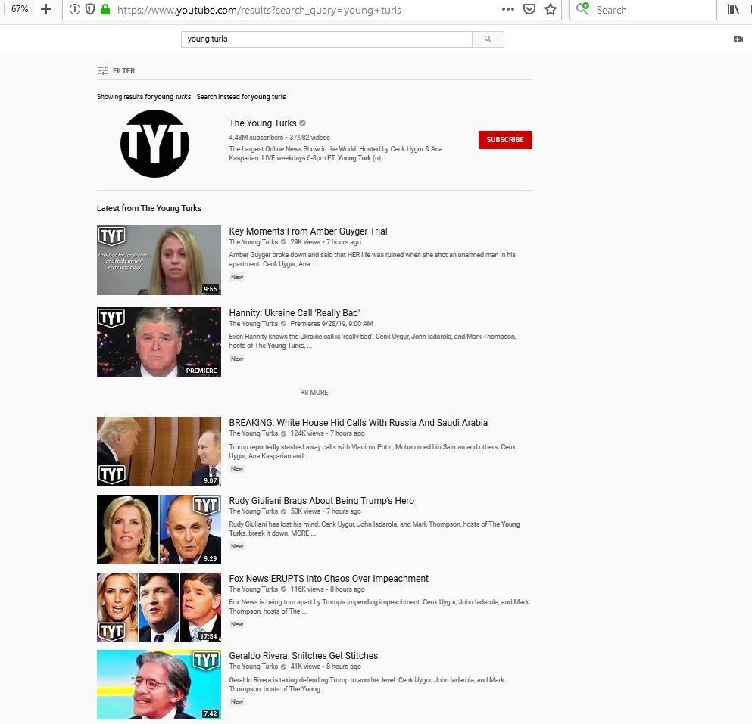Click The Young Turks channel name under Fox News video
Image resolution: width=752 pixels, height=724 pixels.
coord(253,589)
